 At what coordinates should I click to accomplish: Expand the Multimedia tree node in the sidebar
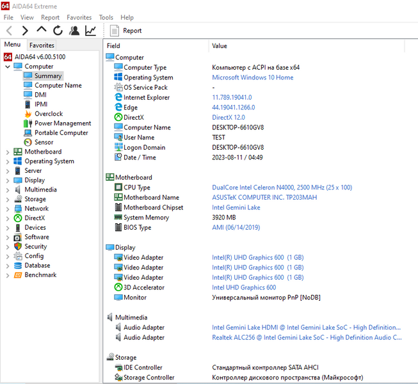(x=8, y=190)
